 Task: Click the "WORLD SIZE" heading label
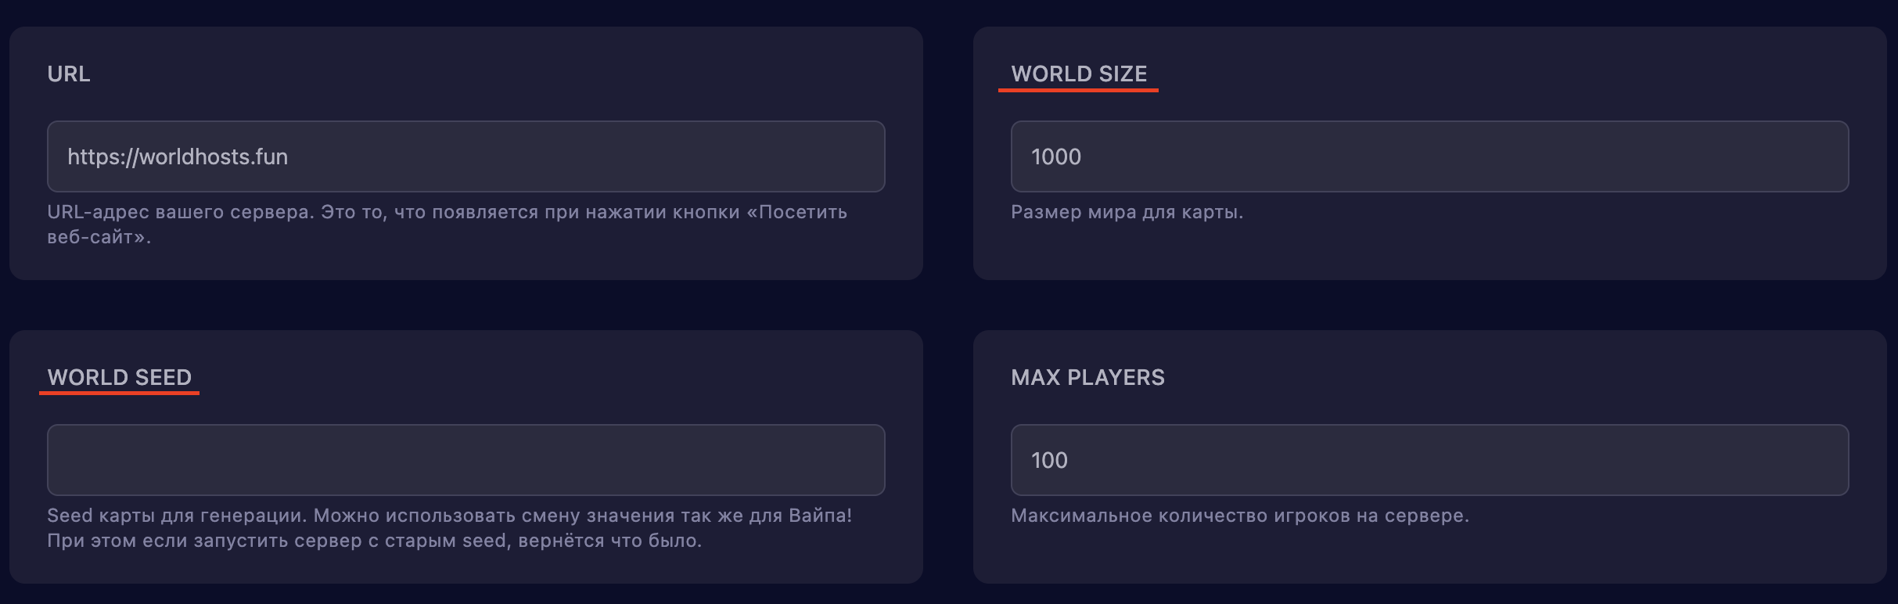coord(1079,74)
